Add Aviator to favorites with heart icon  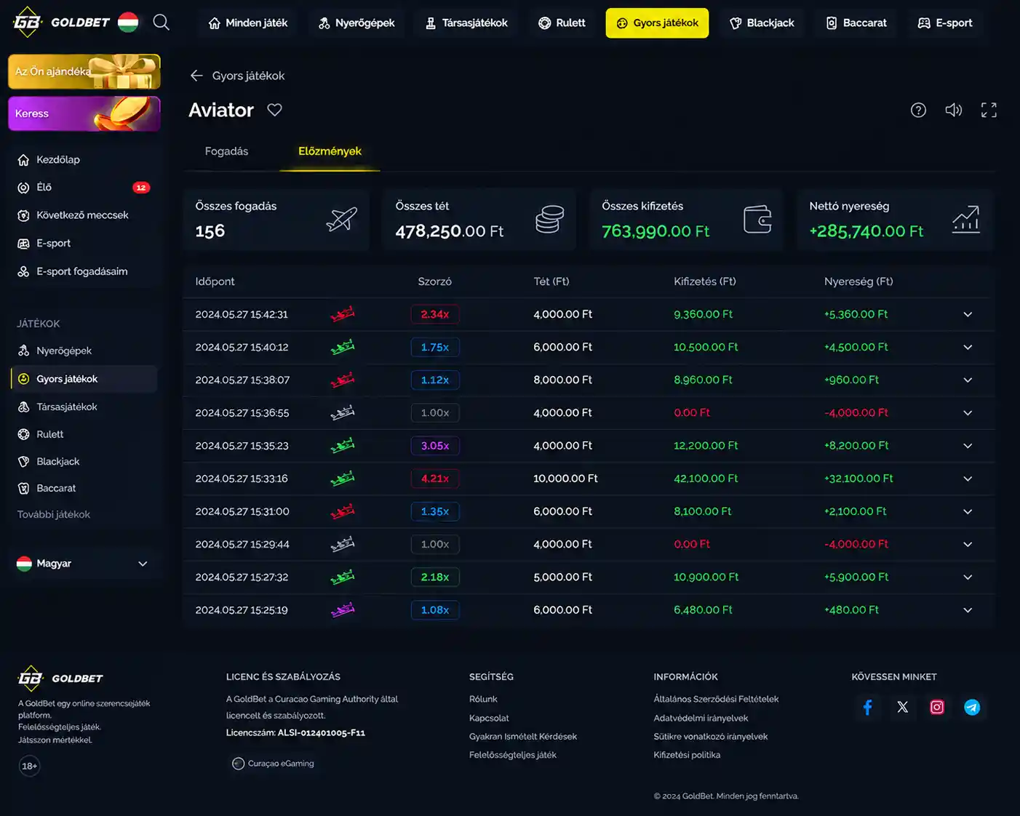click(x=274, y=110)
